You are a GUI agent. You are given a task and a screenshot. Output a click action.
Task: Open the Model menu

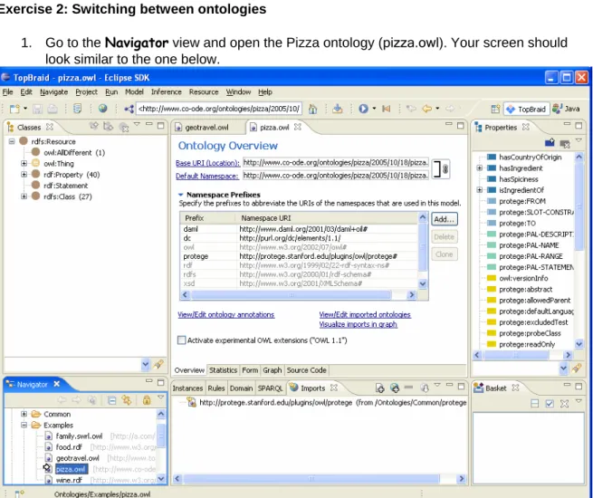(x=134, y=91)
